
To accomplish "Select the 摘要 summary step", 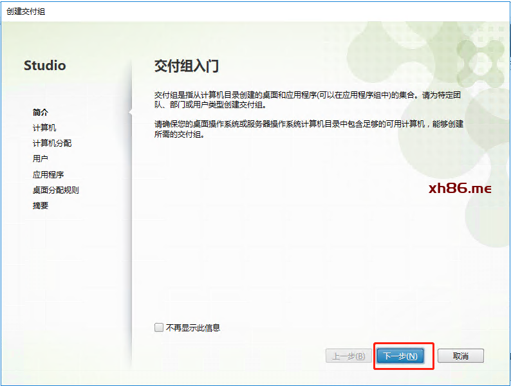I will click(x=41, y=206).
